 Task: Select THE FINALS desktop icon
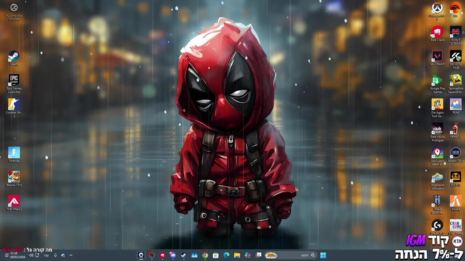click(x=14, y=203)
